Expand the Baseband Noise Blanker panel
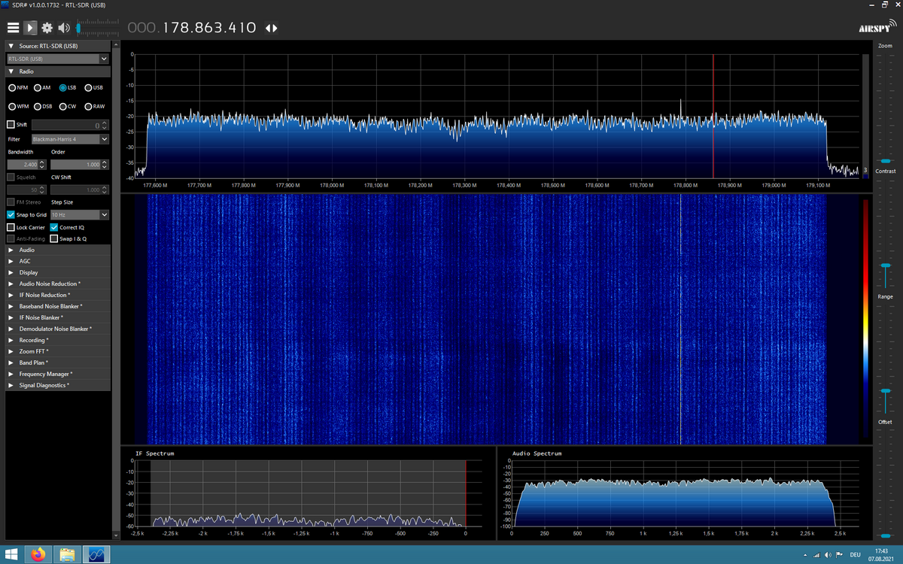The height and width of the screenshot is (564, 903). [58, 306]
